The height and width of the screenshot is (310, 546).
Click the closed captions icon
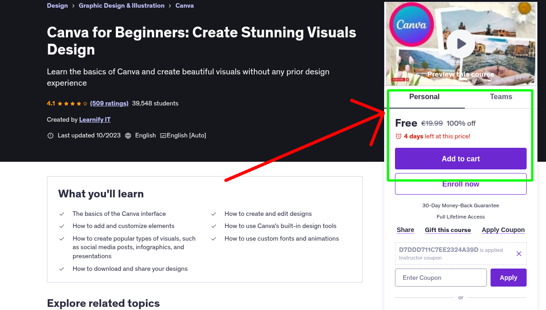[x=163, y=136]
